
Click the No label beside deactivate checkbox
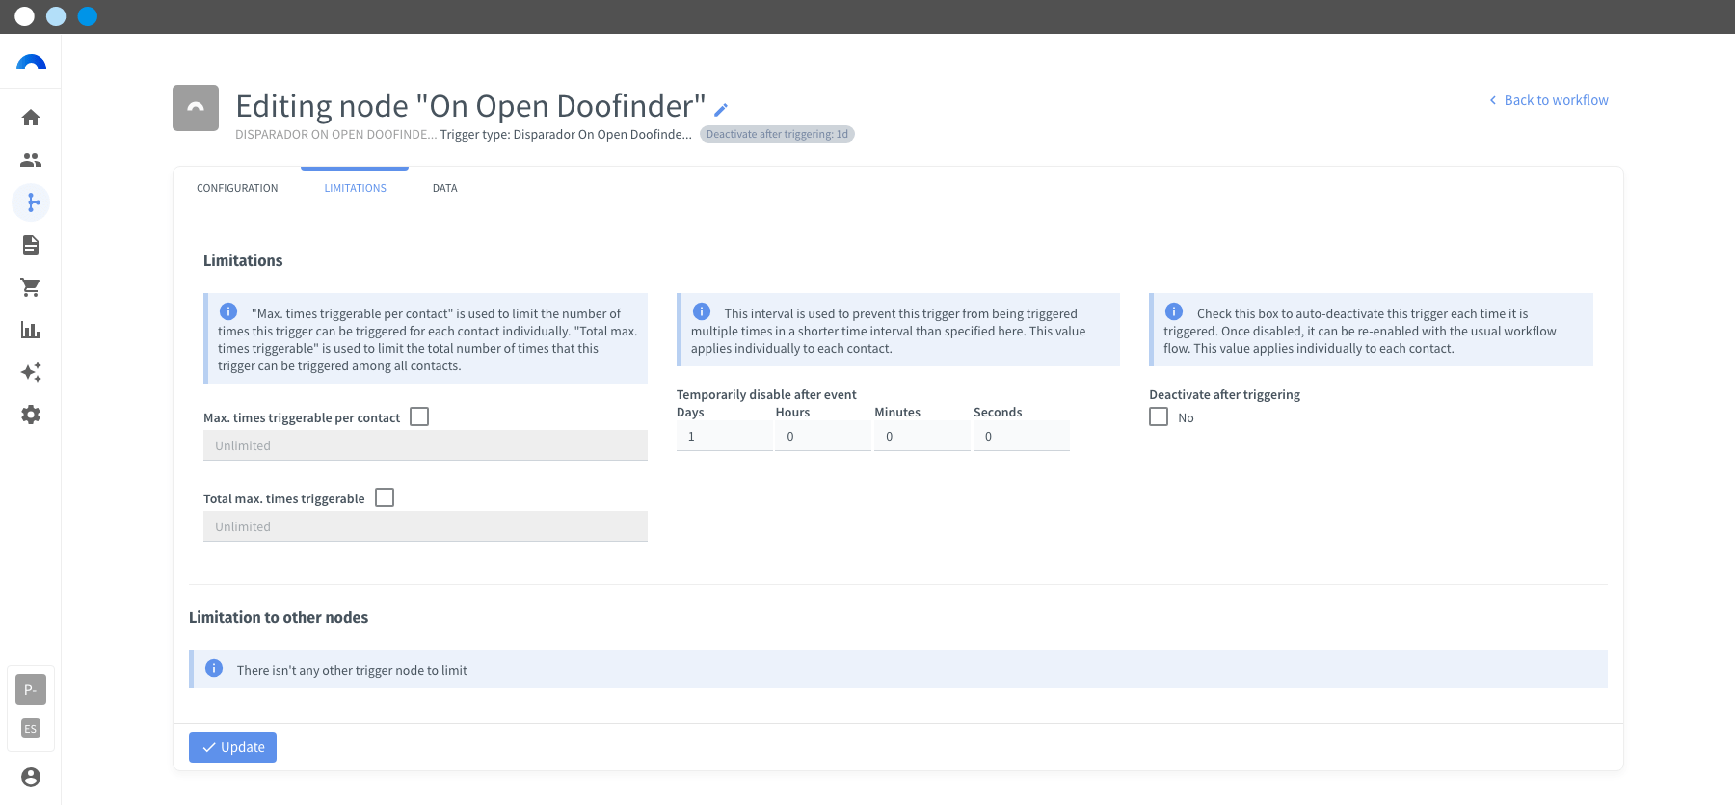tap(1186, 417)
